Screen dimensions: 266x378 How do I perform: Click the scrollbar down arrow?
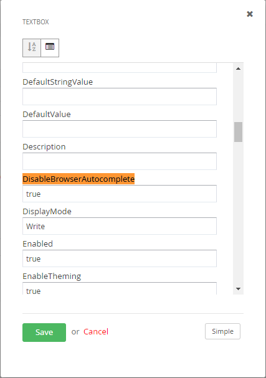coord(238,289)
